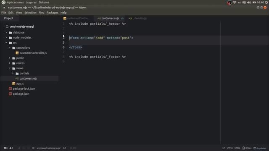
Task: Place cursor on the form action line
Action: (x=101, y=38)
